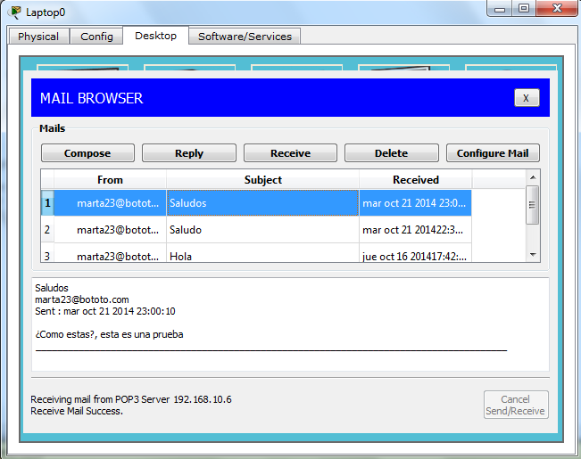Image resolution: width=581 pixels, height=459 pixels.
Task: Select mail row number 2
Action: point(47,230)
